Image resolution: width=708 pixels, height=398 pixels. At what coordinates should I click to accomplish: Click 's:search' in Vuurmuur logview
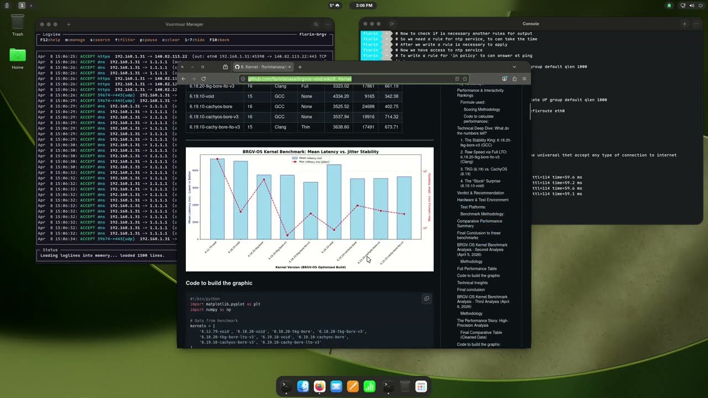coord(100,40)
